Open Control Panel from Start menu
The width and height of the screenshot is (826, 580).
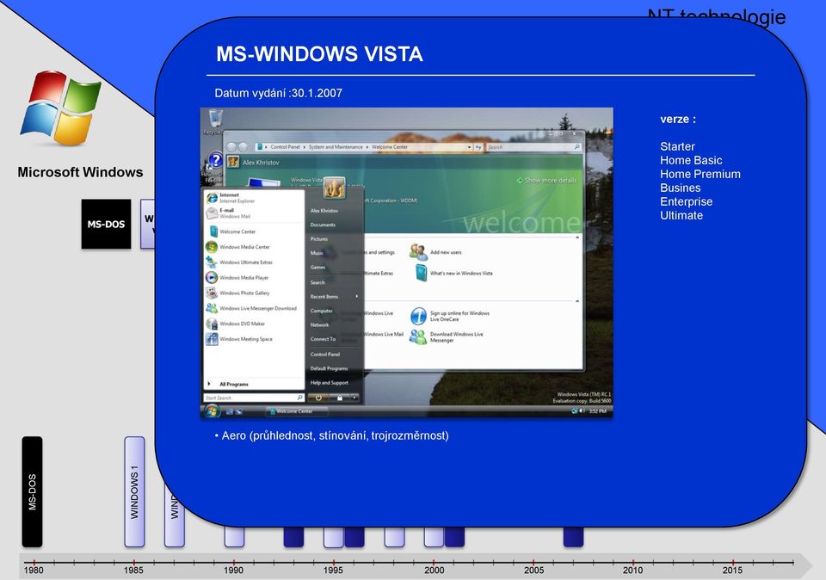325,354
